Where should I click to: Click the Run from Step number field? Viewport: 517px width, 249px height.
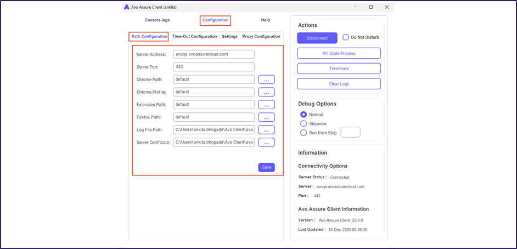[x=351, y=132]
